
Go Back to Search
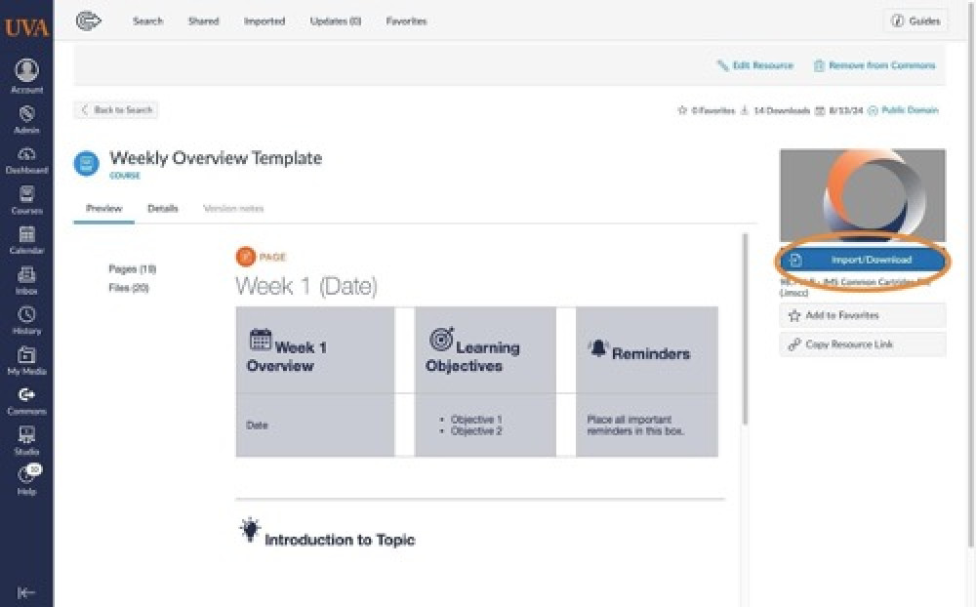click(x=116, y=110)
